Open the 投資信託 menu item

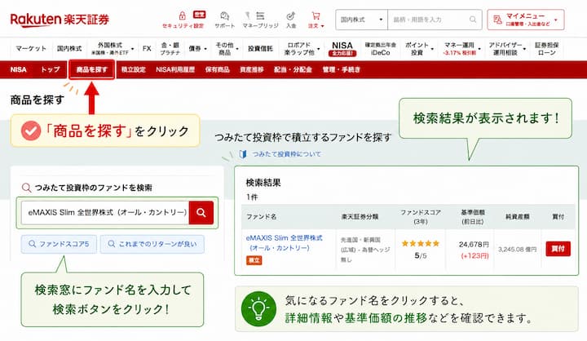tap(260, 49)
